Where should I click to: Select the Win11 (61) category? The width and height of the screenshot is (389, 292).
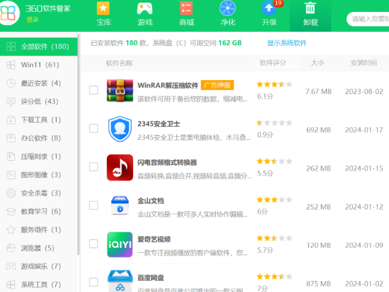[x=39, y=65]
